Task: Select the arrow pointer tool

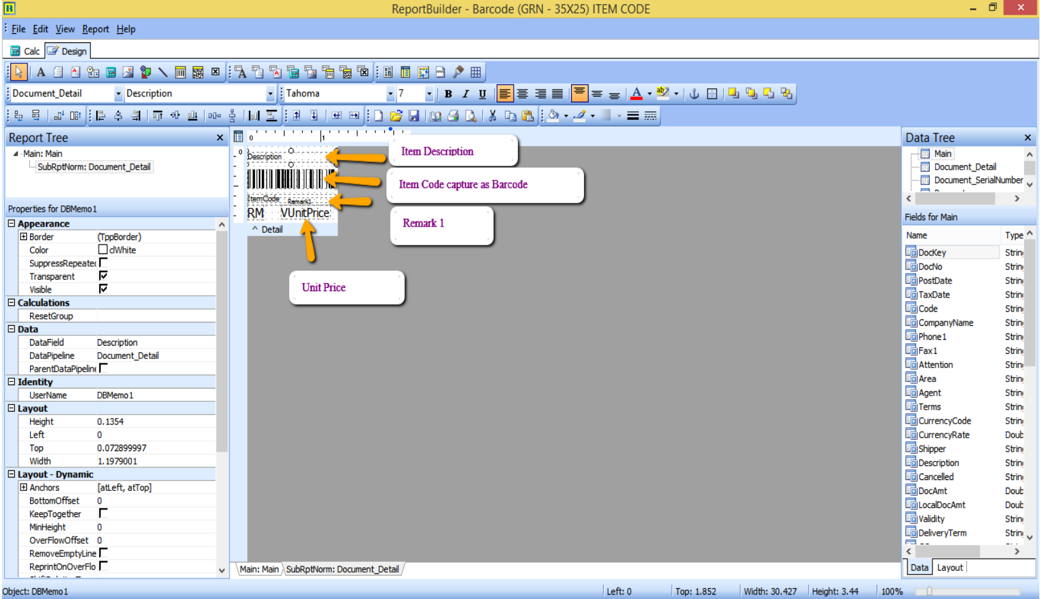Action: pos(19,72)
